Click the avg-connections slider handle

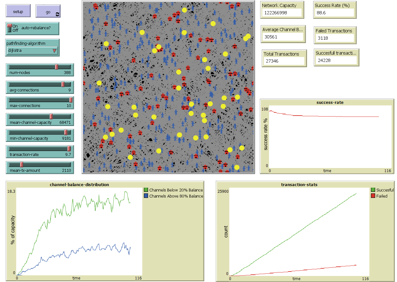click(x=63, y=84)
